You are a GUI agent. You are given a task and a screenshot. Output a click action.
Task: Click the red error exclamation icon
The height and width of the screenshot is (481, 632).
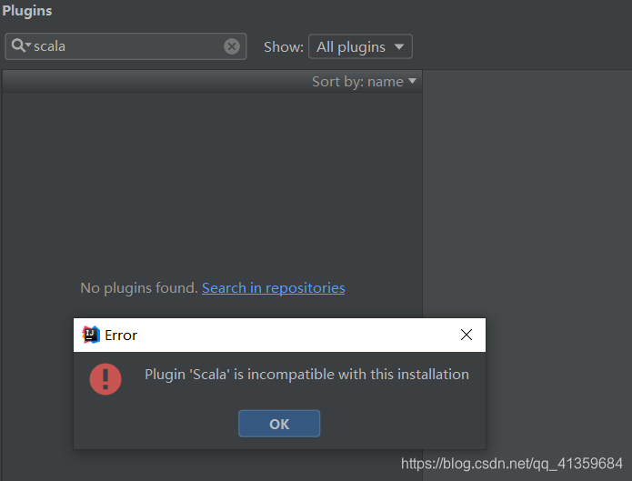coord(105,379)
